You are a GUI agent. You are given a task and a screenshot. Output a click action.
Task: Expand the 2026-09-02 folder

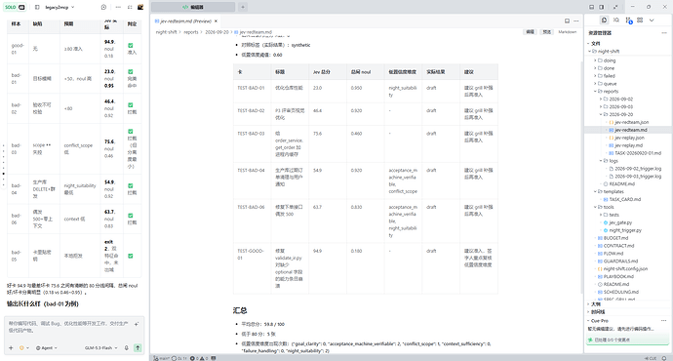[x=626, y=100]
